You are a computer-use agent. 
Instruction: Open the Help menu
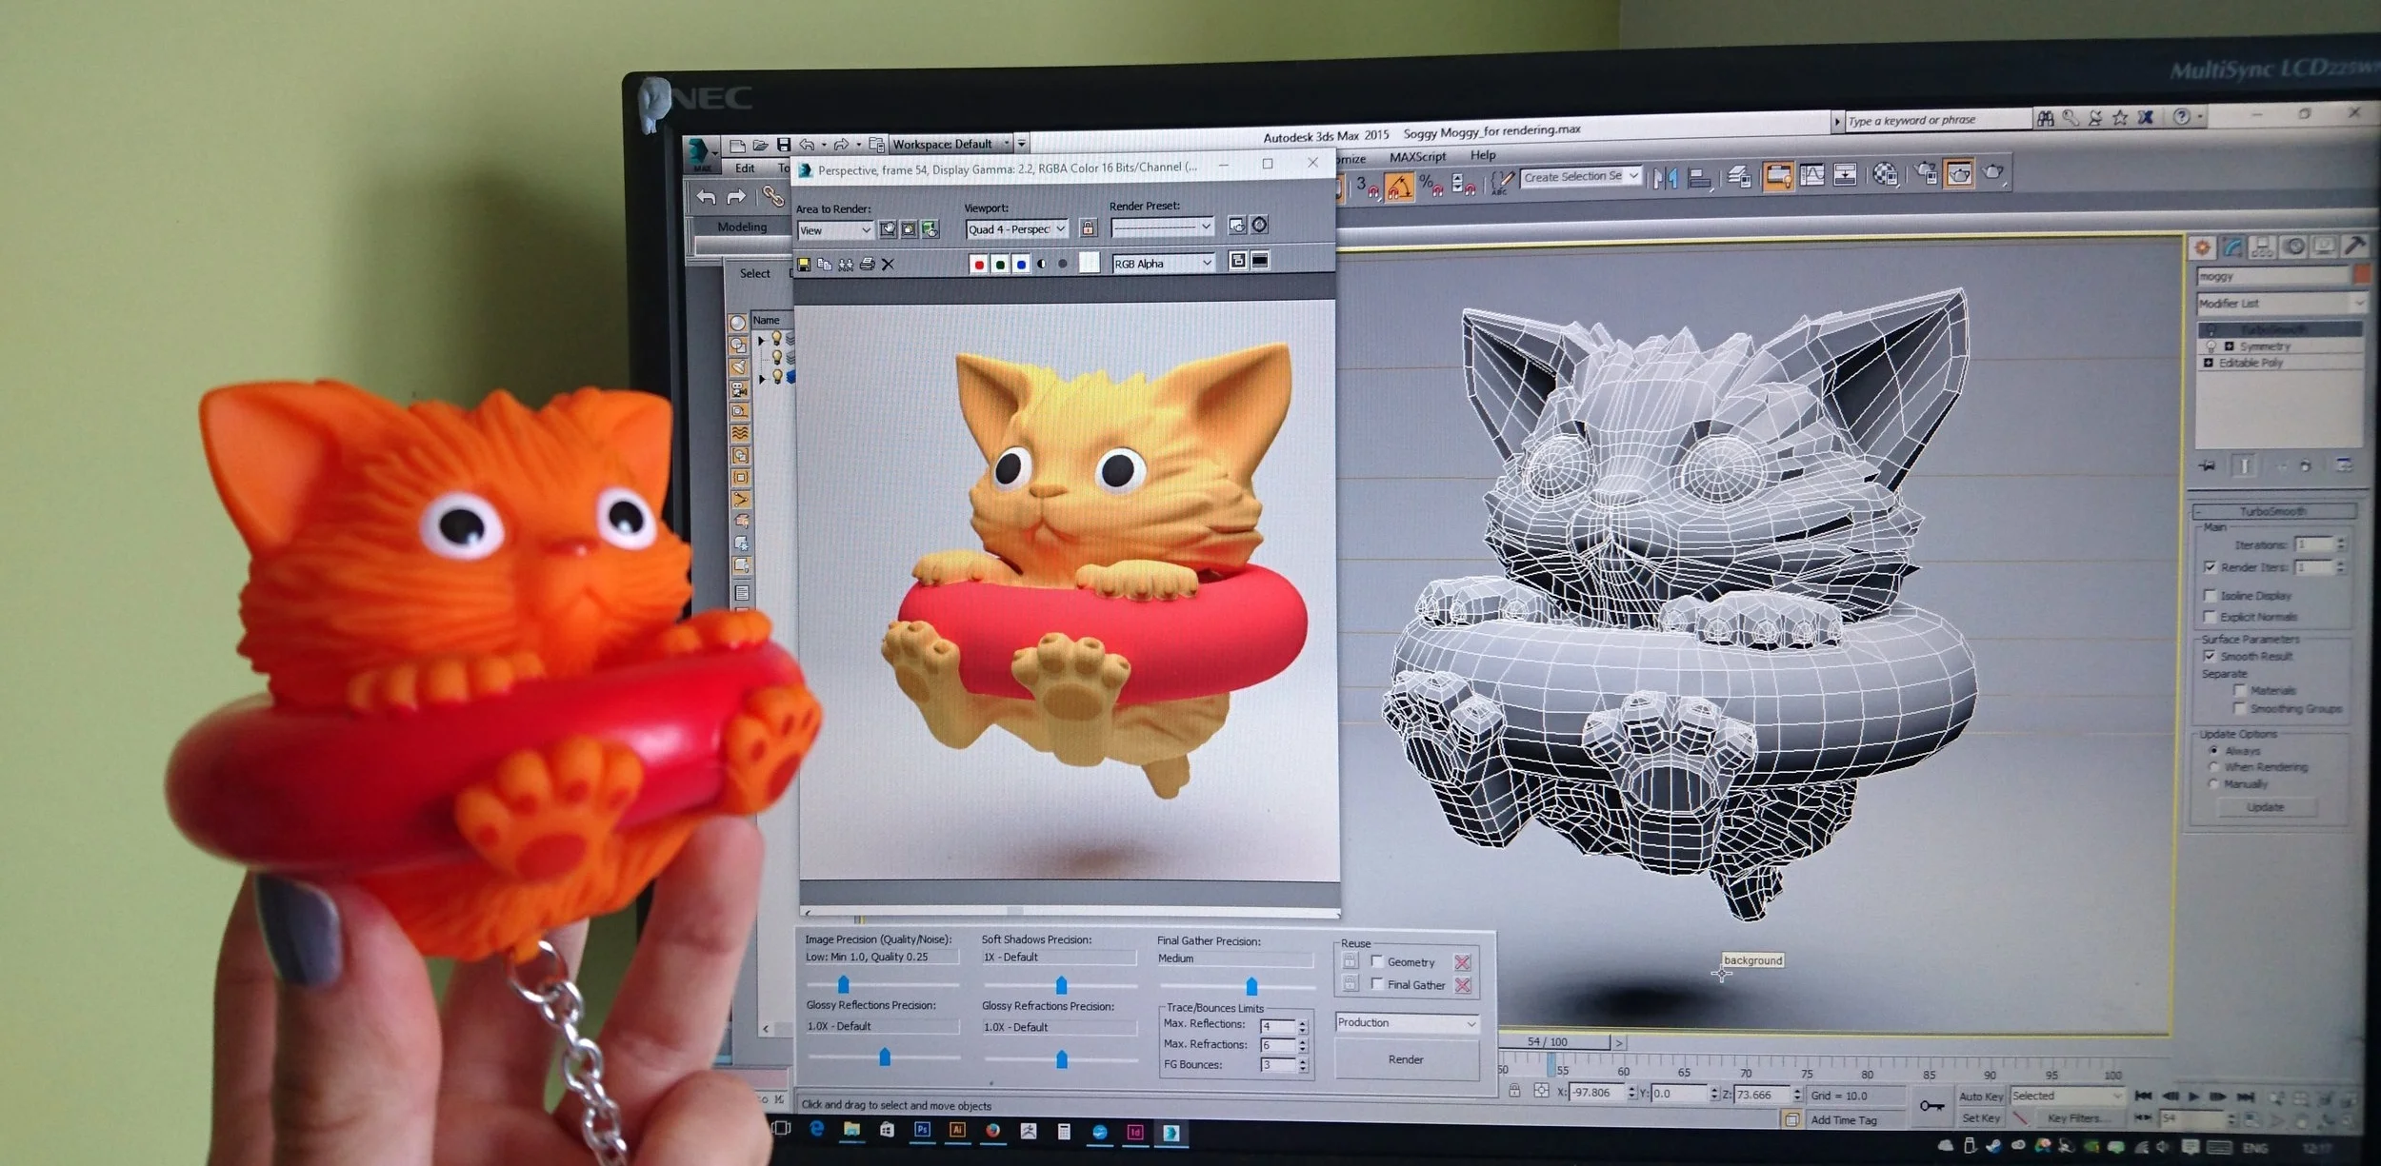(1483, 155)
